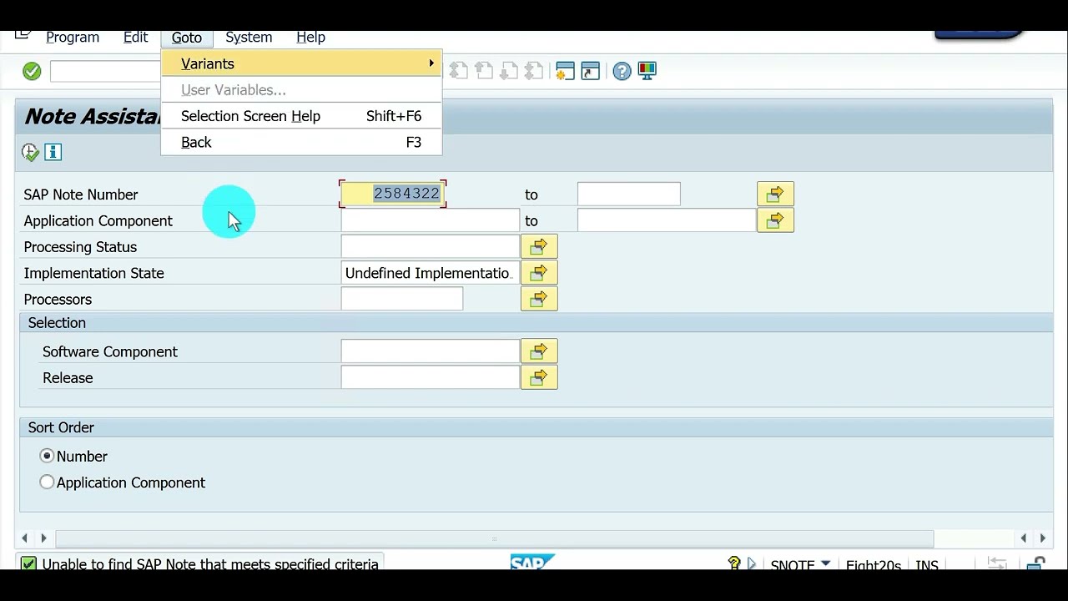Screen dimensions: 1068x601
Task: Click the Processors input field
Action: [401, 299]
